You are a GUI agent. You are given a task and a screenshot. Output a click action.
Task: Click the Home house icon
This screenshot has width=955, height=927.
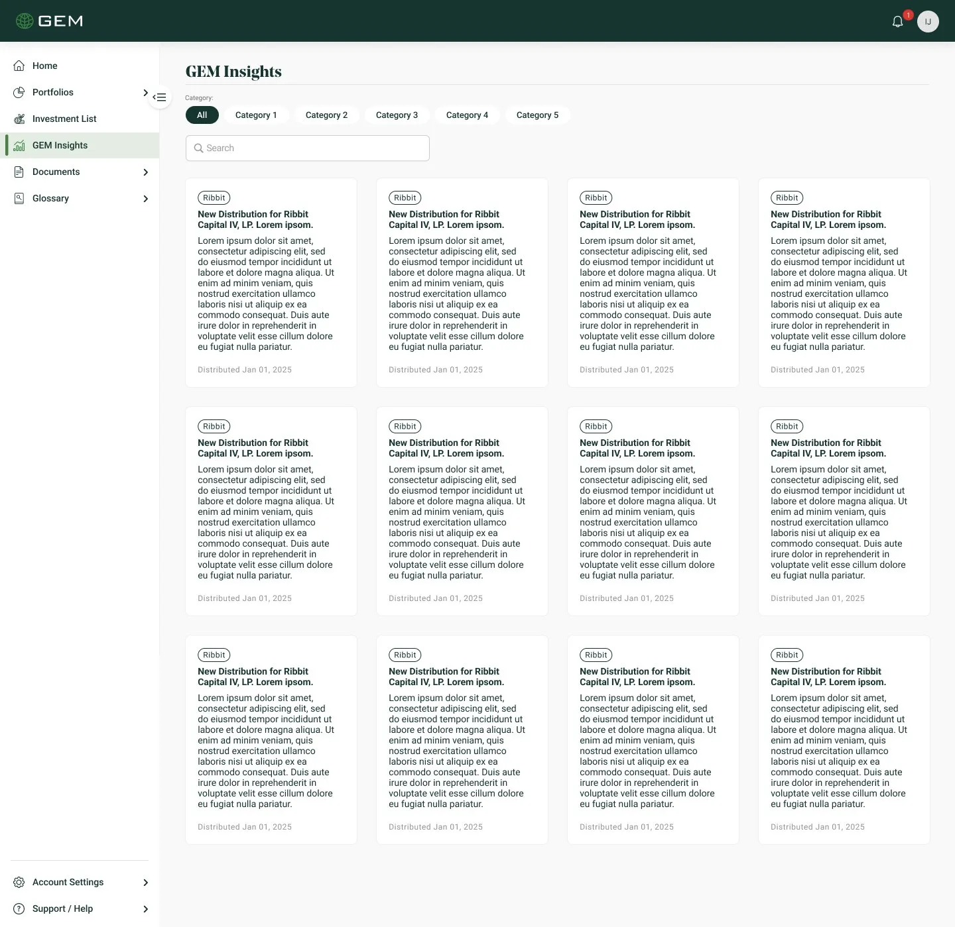[x=19, y=66]
